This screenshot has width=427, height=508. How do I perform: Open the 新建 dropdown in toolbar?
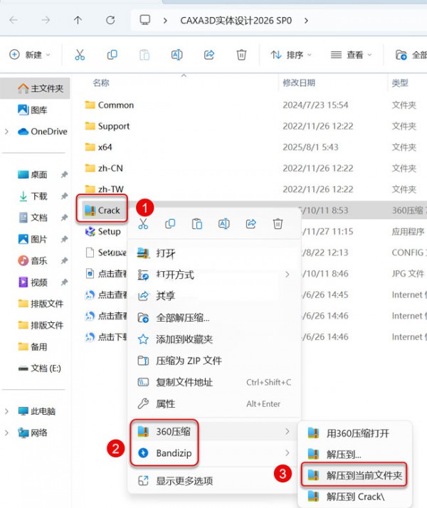coord(30,55)
